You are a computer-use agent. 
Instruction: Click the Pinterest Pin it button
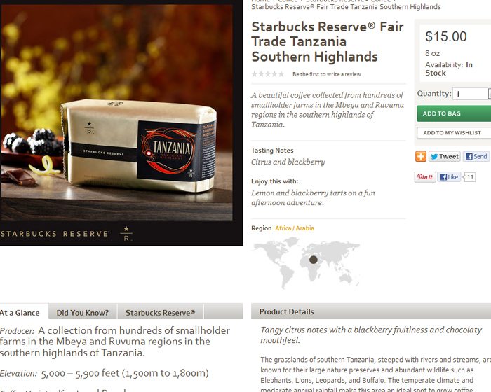coord(425,177)
